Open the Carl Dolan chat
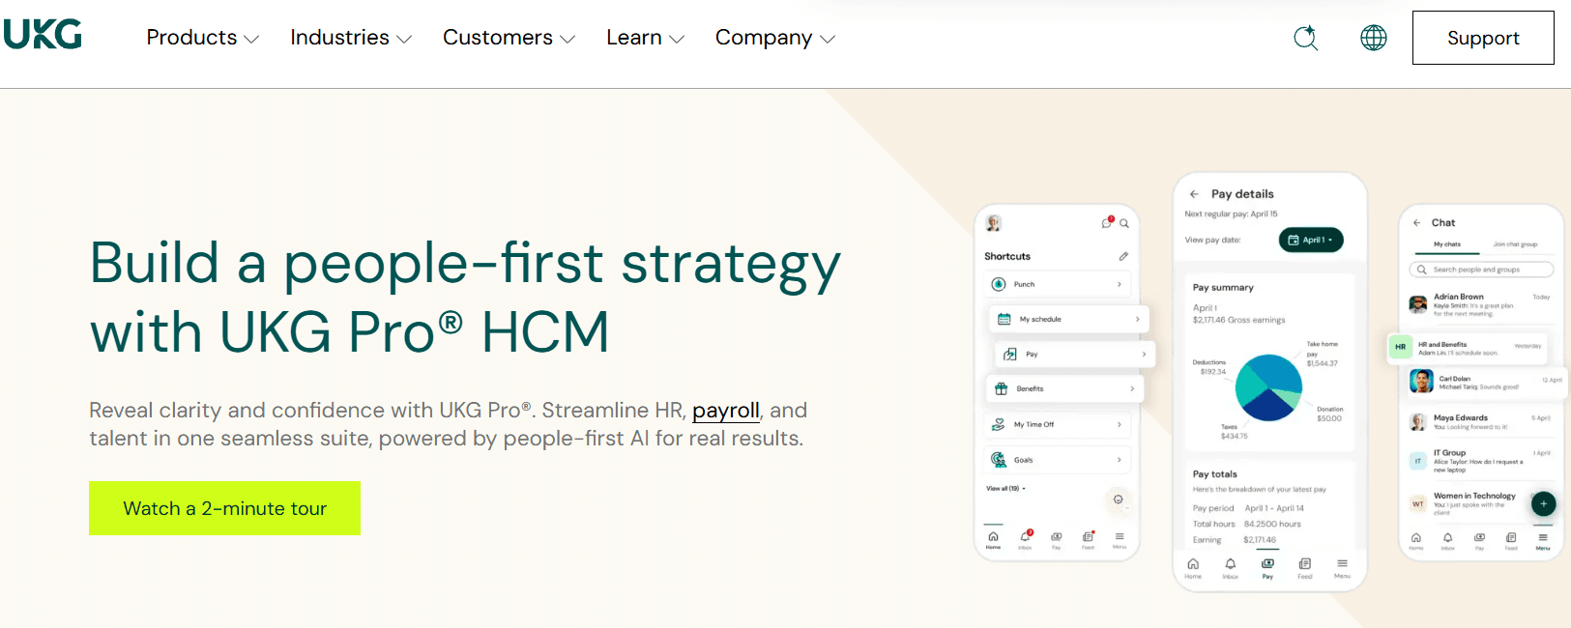Screen dimensions: 1571x628 [x=1486, y=383]
